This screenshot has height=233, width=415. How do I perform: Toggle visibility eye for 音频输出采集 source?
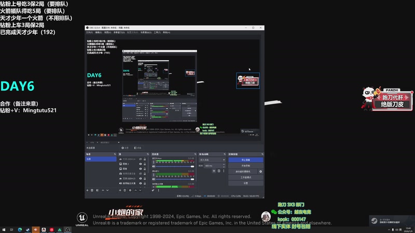coord(141,183)
